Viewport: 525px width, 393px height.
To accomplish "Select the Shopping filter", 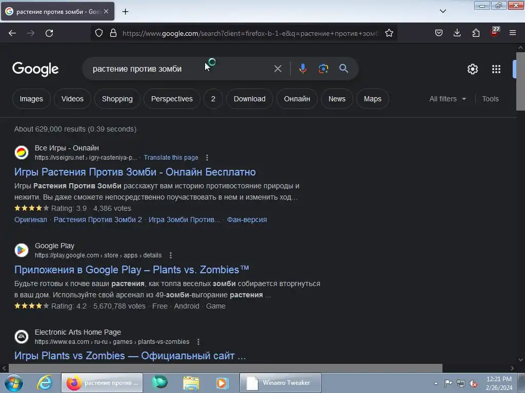I will click(117, 99).
